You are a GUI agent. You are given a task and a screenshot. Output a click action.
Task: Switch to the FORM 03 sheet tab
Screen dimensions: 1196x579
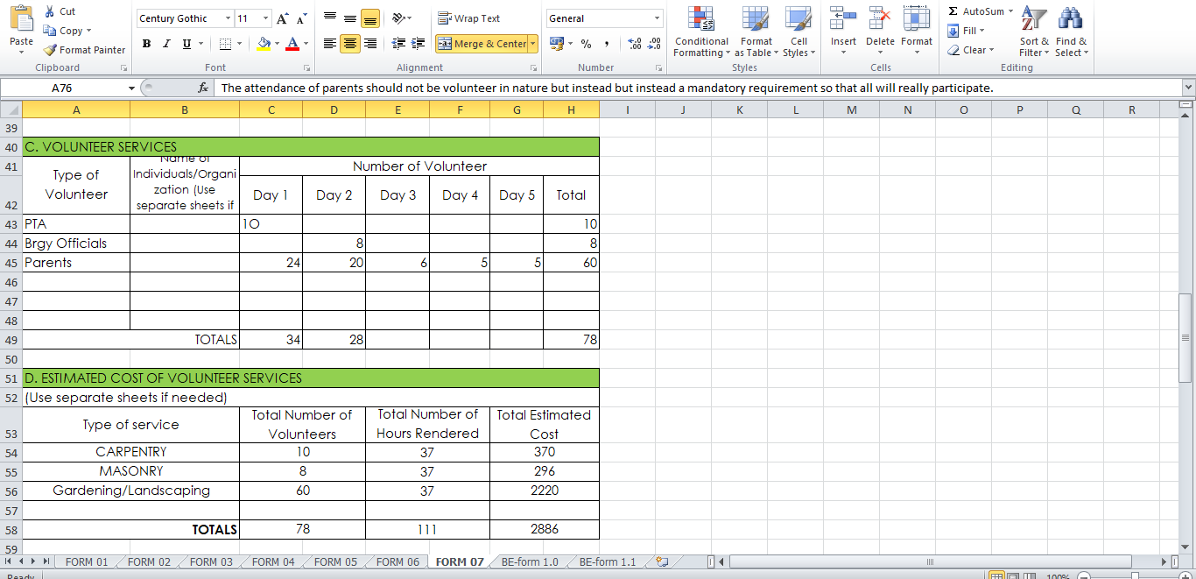(211, 561)
